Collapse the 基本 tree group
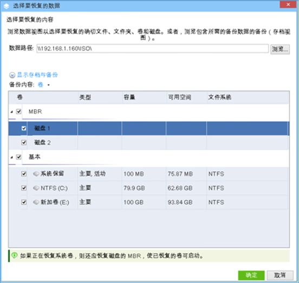Viewport: 299px width, 283px height. pos(12,157)
